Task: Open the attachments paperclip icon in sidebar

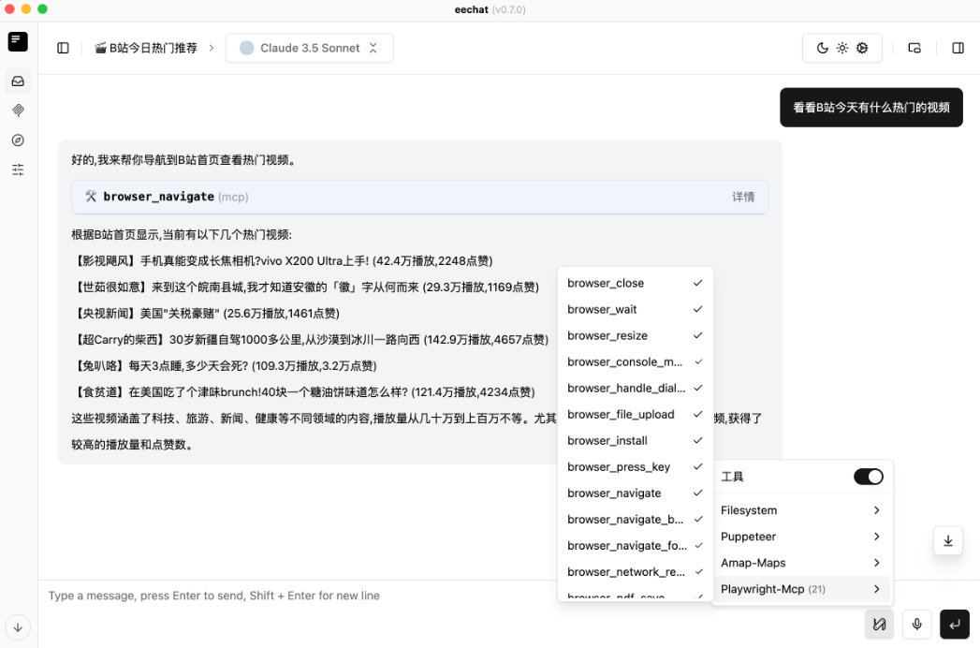Action: [18, 110]
